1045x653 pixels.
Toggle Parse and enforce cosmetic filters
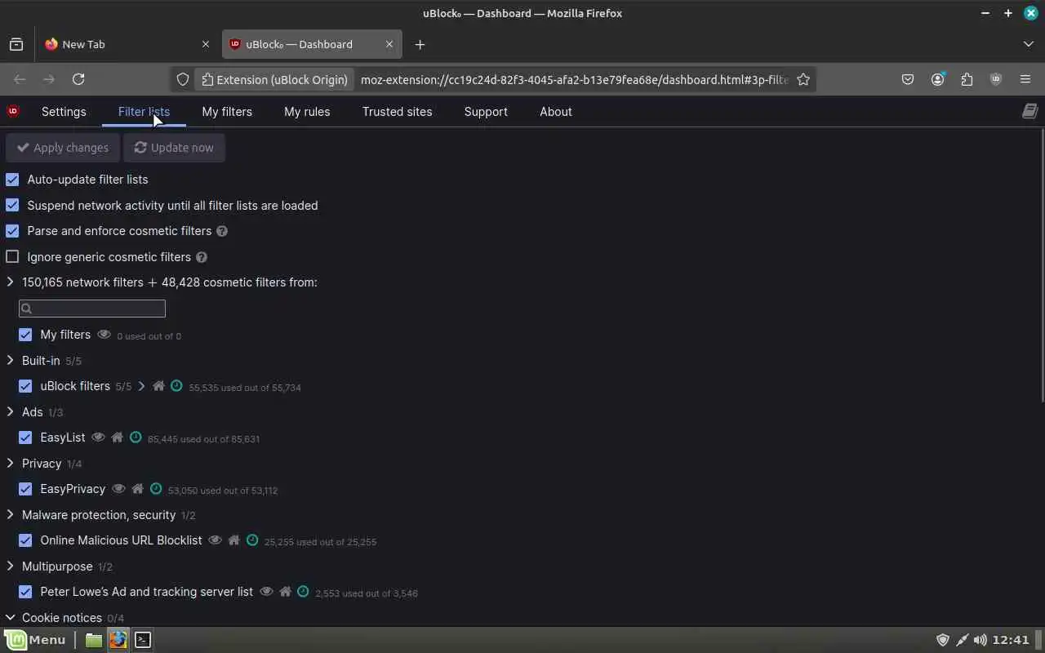click(x=12, y=231)
